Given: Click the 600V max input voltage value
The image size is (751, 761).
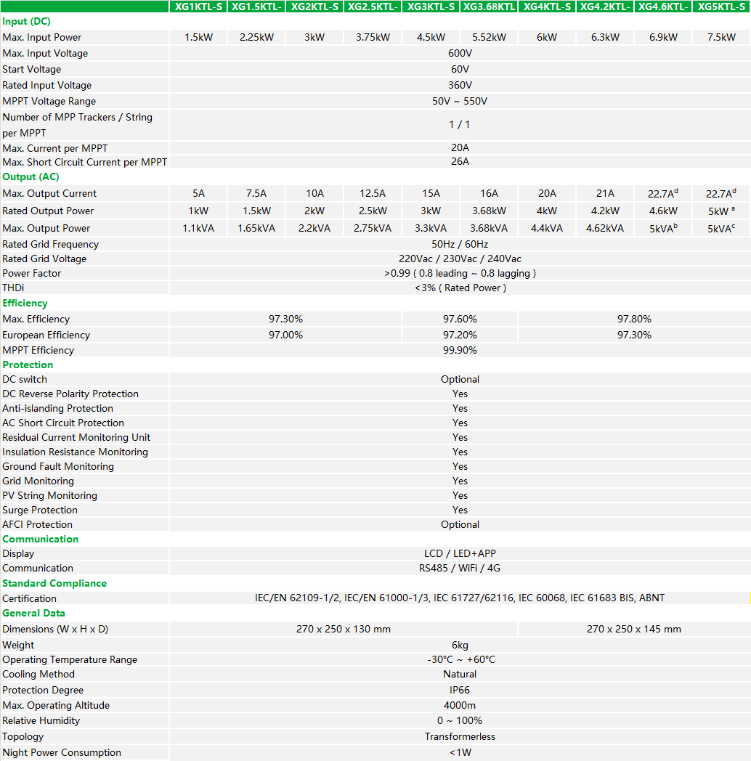Looking at the screenshot, I should click(460, 54).
